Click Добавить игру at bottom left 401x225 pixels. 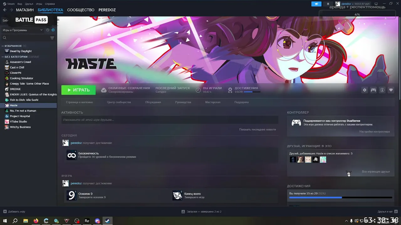(14, 212)
